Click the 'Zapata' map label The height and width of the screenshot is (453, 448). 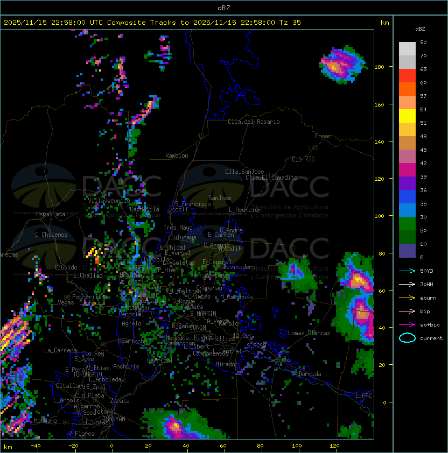(120, 401)
